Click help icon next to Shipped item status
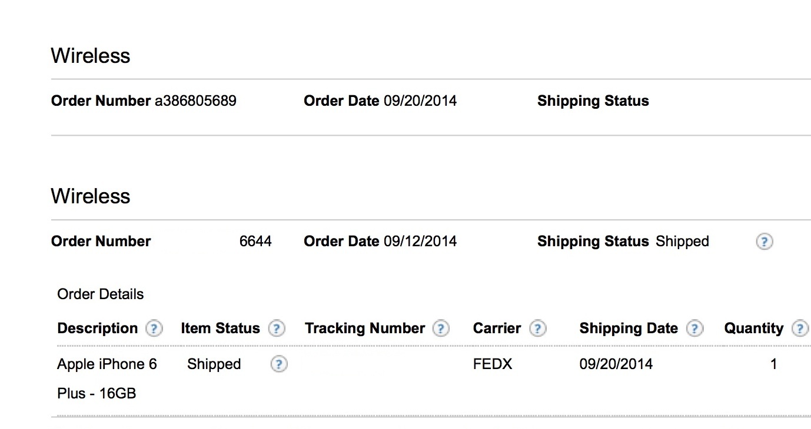 (x=279, y=364)
